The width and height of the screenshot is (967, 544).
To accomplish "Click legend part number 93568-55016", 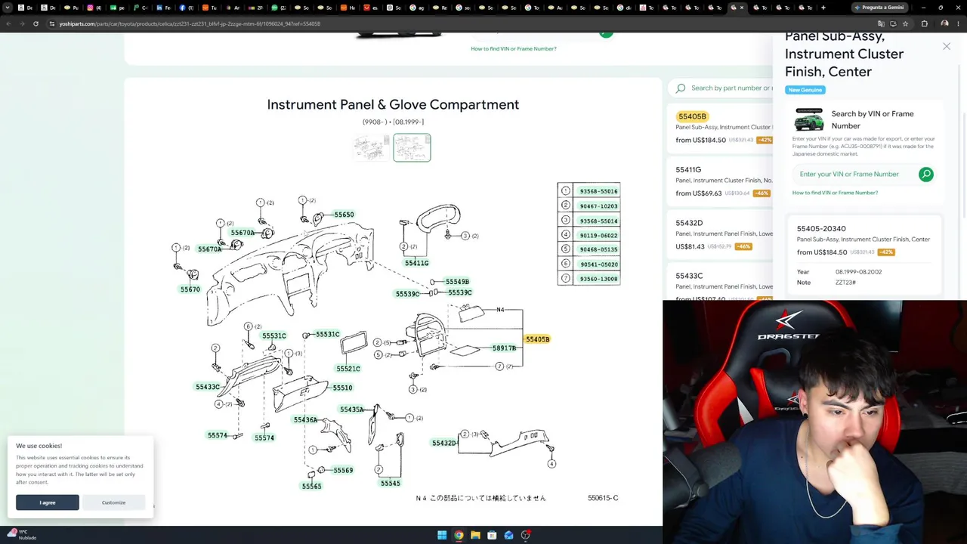I will [x=598, y=191].
